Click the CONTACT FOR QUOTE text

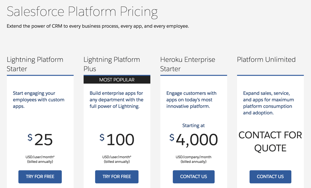[270, 142]
